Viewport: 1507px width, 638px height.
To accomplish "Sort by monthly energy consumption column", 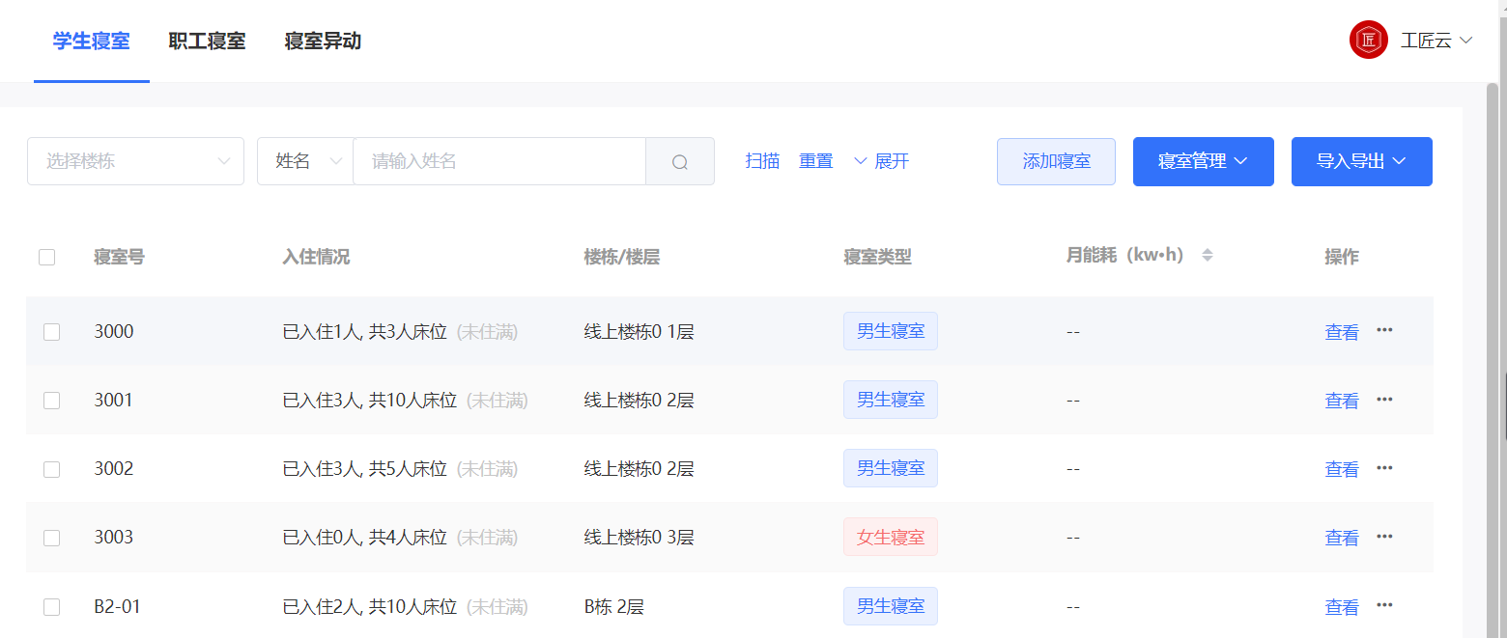I will click(x=1207, y=256).
